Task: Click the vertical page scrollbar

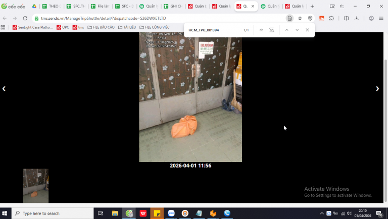Action: (x=385, y=118)
